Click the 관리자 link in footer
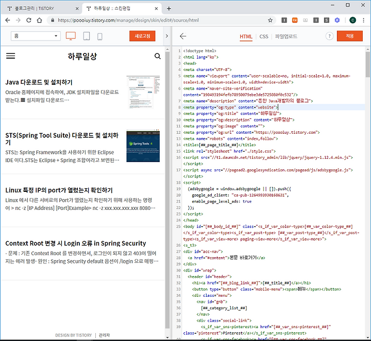 [x=104, y=335]
